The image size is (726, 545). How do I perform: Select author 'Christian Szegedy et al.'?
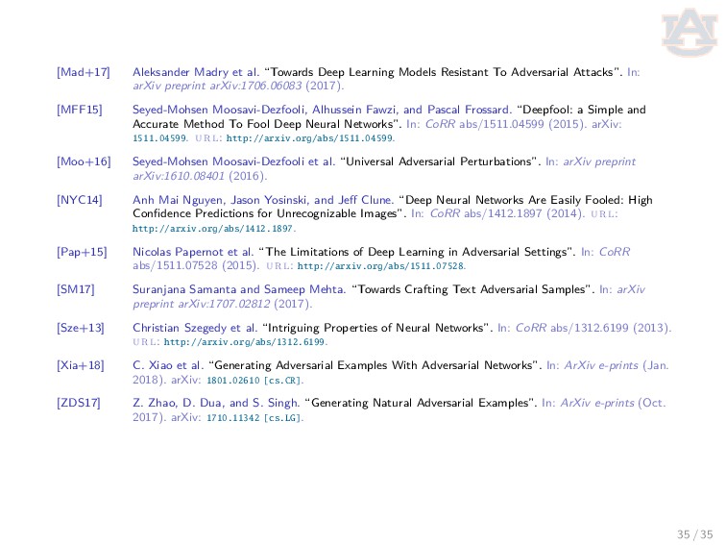point(194,328)
